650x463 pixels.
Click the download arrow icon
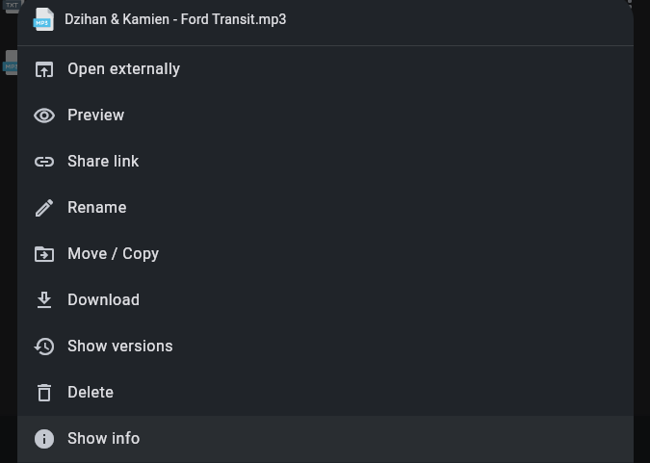44,300
